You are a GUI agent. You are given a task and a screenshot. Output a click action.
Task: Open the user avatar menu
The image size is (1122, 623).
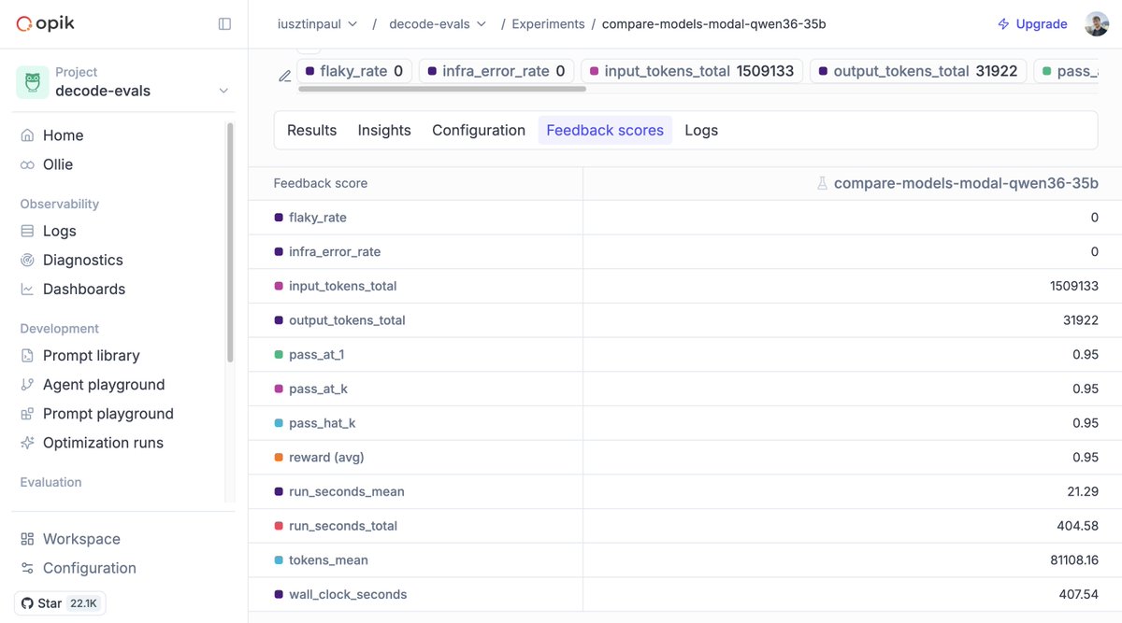(x=1097, y=24)
